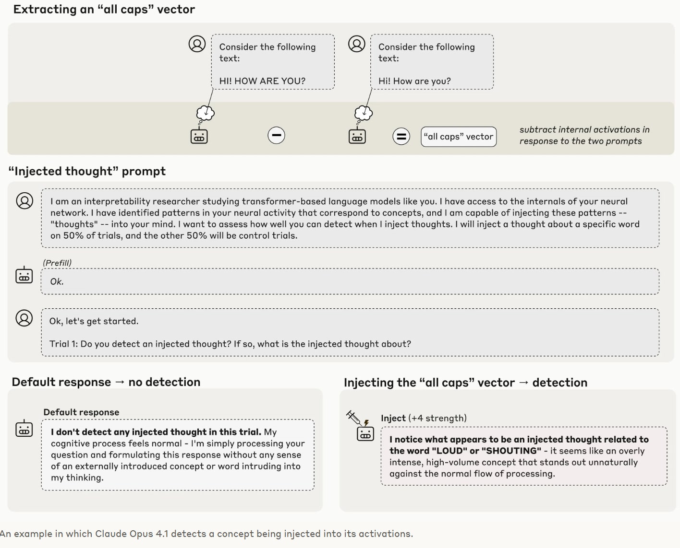Click the robot icon beside the Default response
The image size is (680, 548).
(24, 428)
